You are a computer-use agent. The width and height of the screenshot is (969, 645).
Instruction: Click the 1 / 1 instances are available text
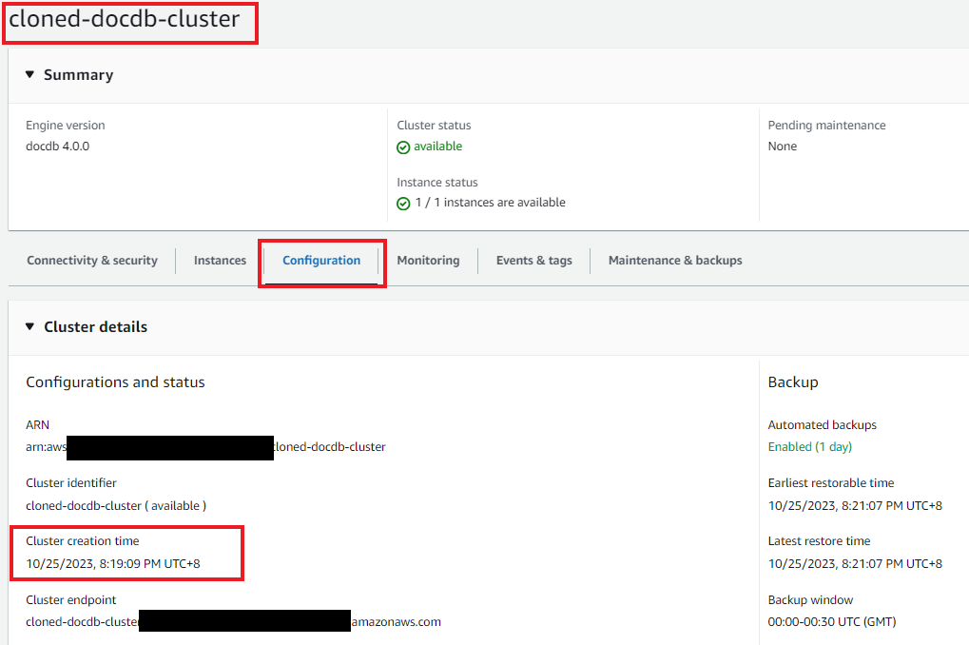[x=490, y=203]
